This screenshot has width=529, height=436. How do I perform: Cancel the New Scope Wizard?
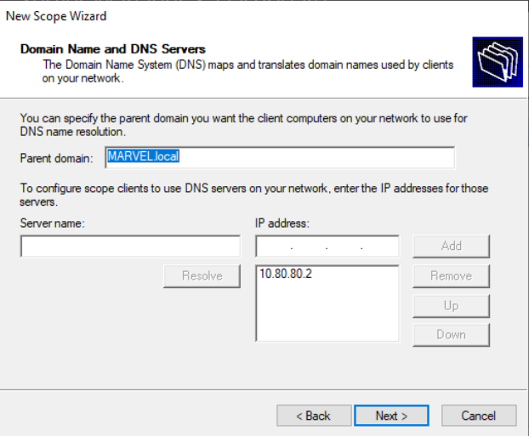pyautogui.click(x=478, y=416)
